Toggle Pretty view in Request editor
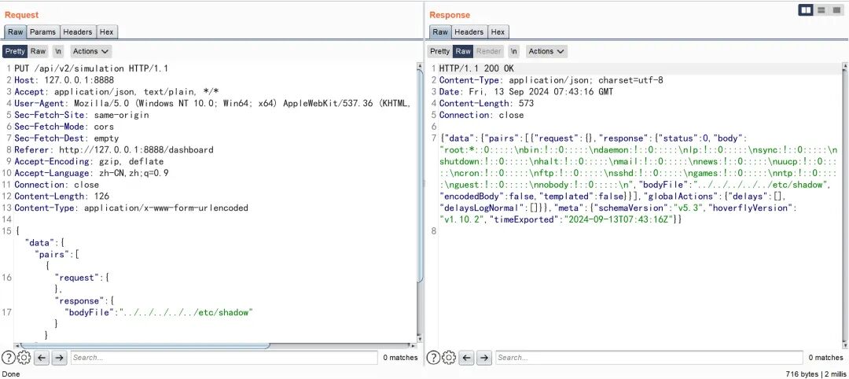Viewport: 849px width, 379px height. pyautogui.click(x=15, y=51)
